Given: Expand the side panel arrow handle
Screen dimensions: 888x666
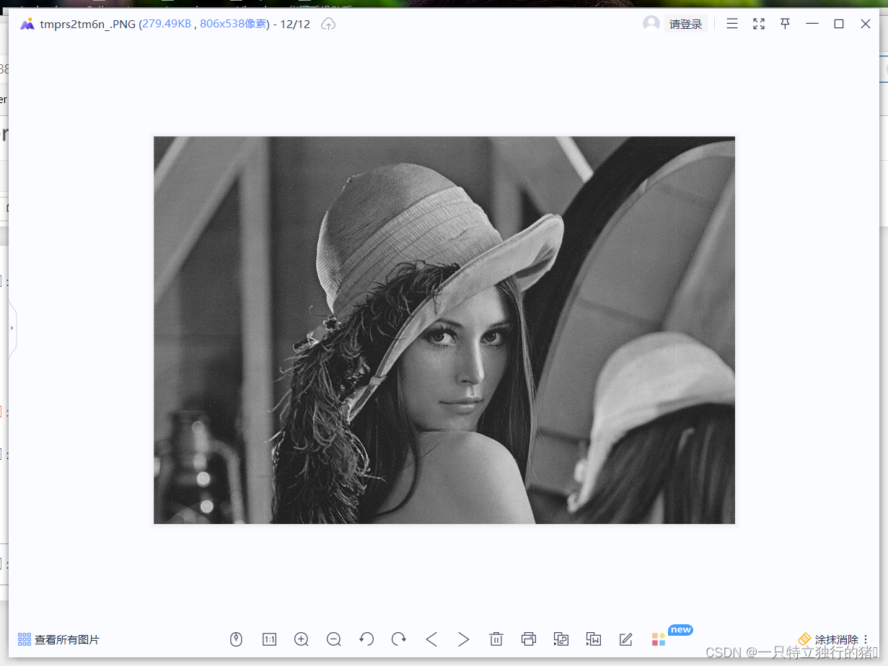Looking at the screenshot, I should (x=12, y=329).
